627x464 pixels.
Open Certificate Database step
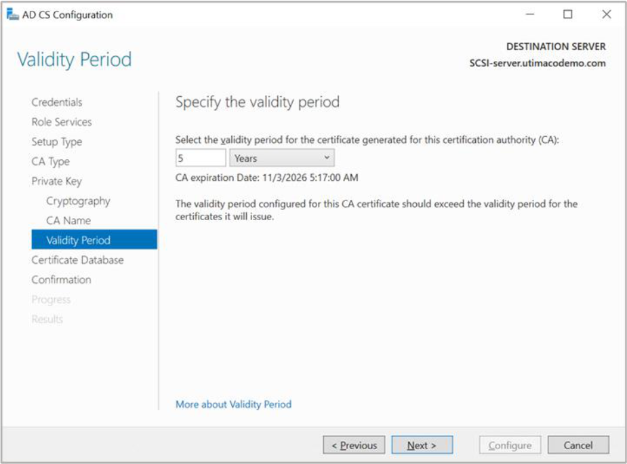pyautogui.click(x=78, y=260)
